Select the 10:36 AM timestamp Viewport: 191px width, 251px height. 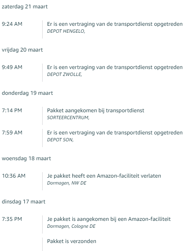[x=13, y=176]
